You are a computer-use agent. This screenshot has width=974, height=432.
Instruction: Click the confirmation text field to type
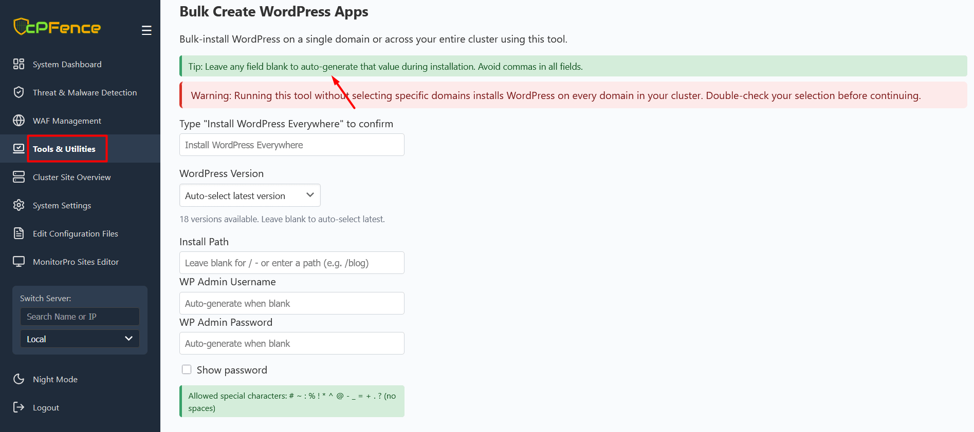pos(291,145)
